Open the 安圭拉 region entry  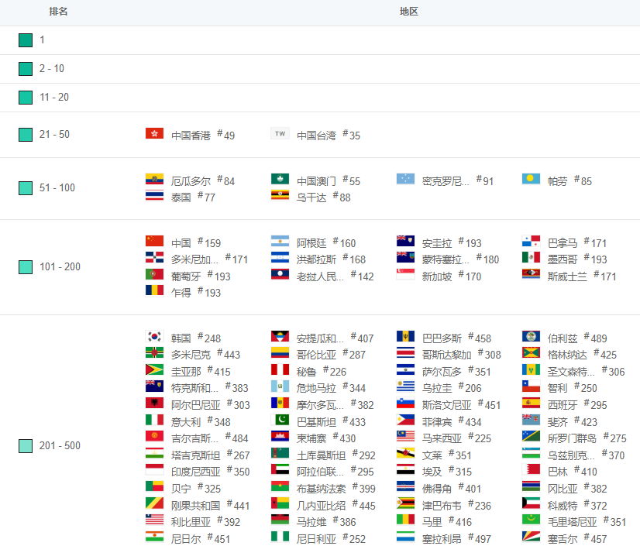click(437, 243)
